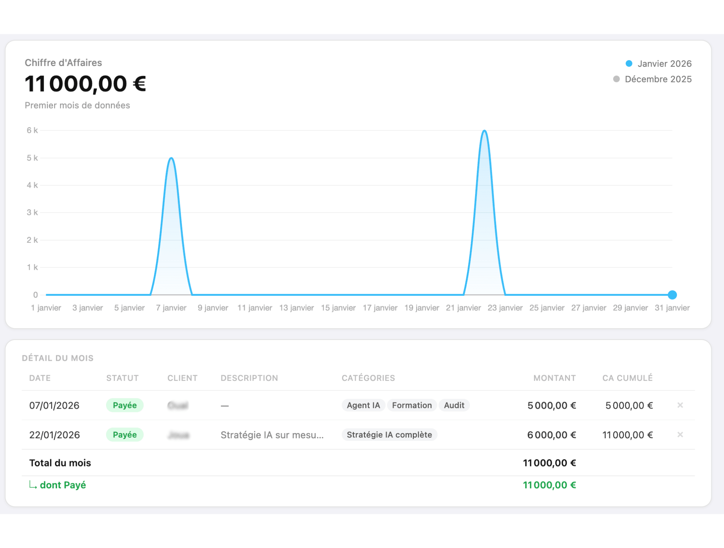Screen dimensions: 724x548
Task: Select the Agent IA category tag
Action: pos(363,405)
